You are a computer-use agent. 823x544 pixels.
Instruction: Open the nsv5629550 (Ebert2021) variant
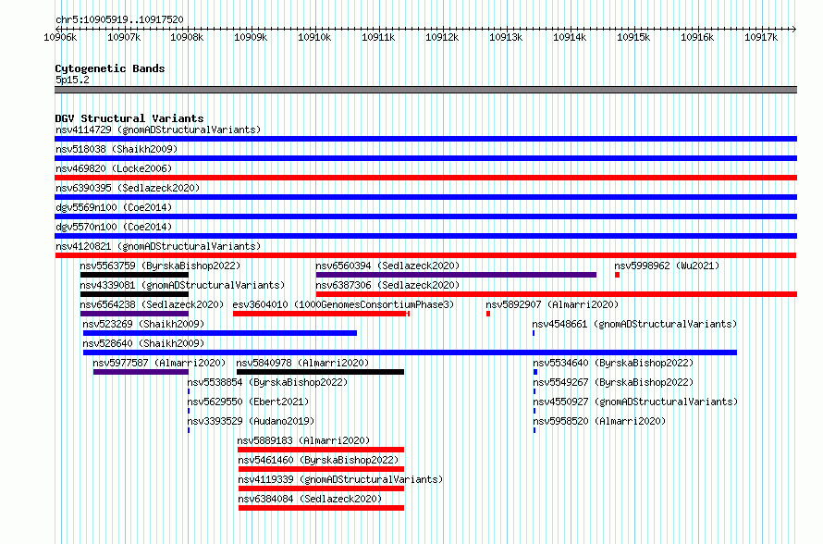tap(248, 402)
